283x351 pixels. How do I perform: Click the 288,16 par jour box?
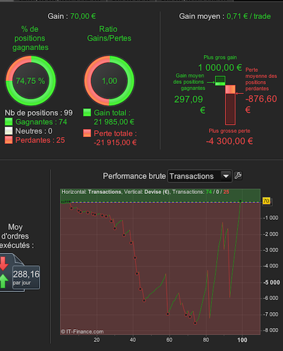coord(26,278)
